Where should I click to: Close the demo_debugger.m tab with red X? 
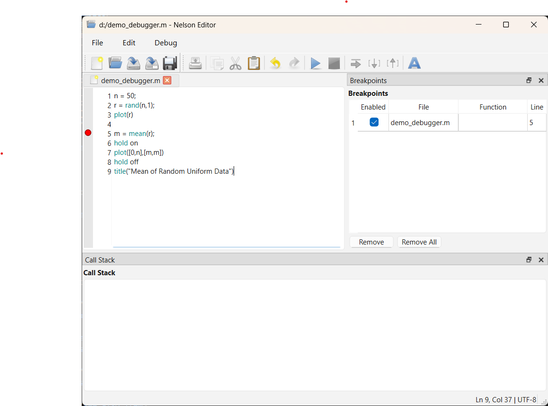pyautogui.click(x=168, y=80)
